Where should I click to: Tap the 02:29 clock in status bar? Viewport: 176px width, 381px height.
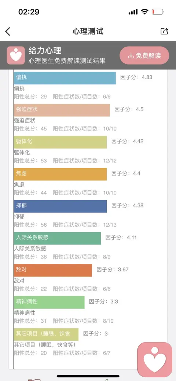click(29, 12)
